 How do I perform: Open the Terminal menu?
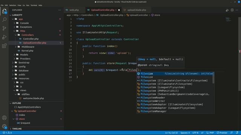click(x=34, y=5)
